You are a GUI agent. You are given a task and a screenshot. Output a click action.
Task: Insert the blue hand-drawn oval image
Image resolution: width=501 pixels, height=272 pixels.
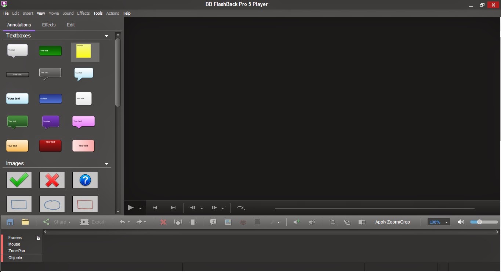click(52, 204)
